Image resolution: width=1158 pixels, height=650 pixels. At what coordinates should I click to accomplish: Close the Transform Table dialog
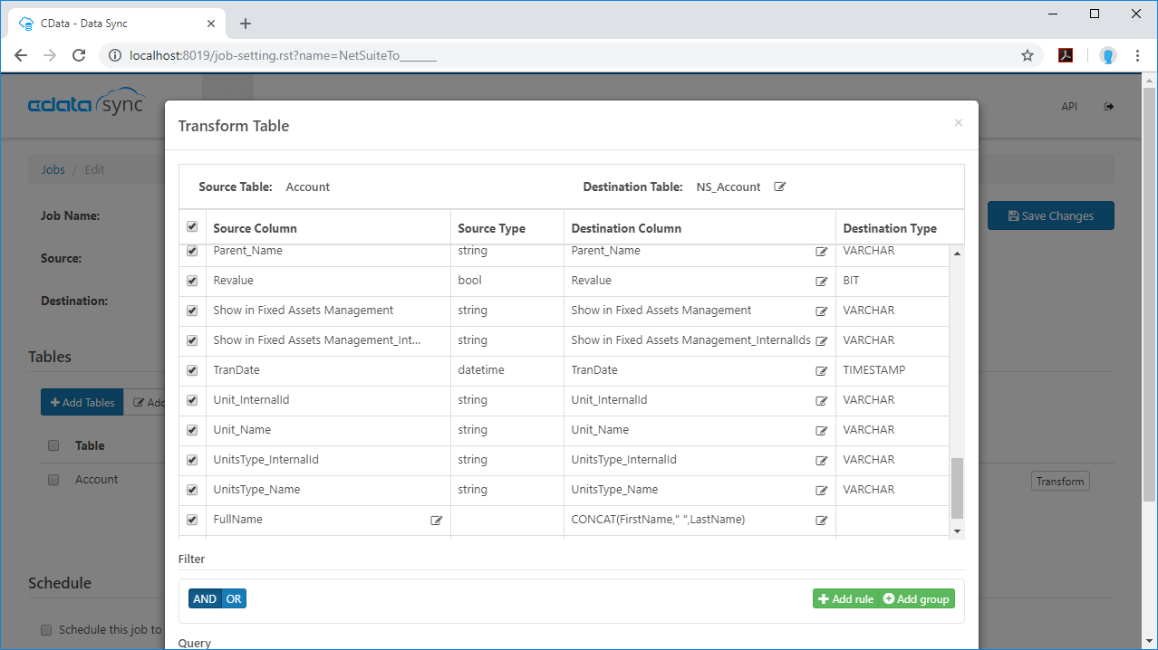pyautogui.click(x=958, y=123)
